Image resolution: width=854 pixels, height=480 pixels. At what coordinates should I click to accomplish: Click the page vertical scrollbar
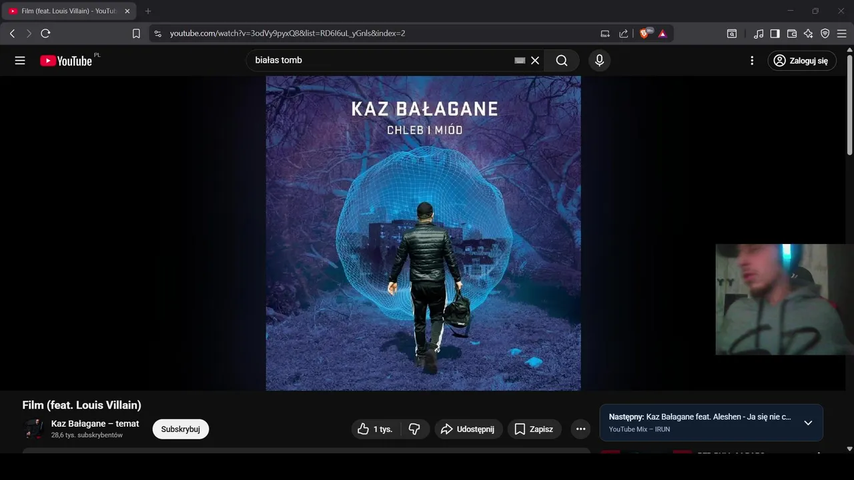(x=849, y=105)
